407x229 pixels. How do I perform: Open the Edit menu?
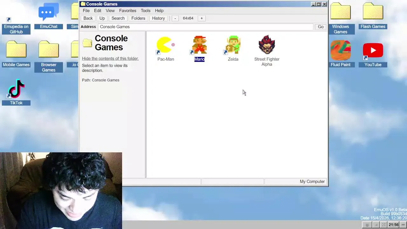pos(98,10)
